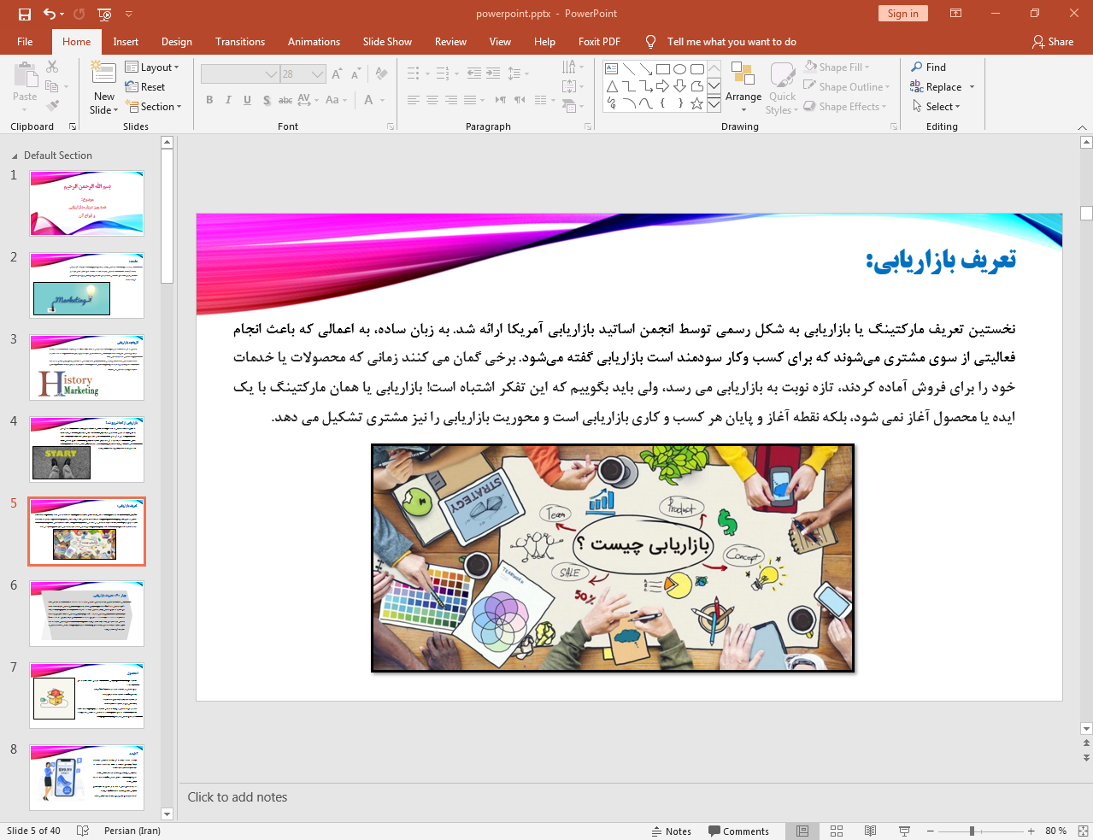
Task: Select slide 7 thumbnail
Action: click(x=87, y=696)
